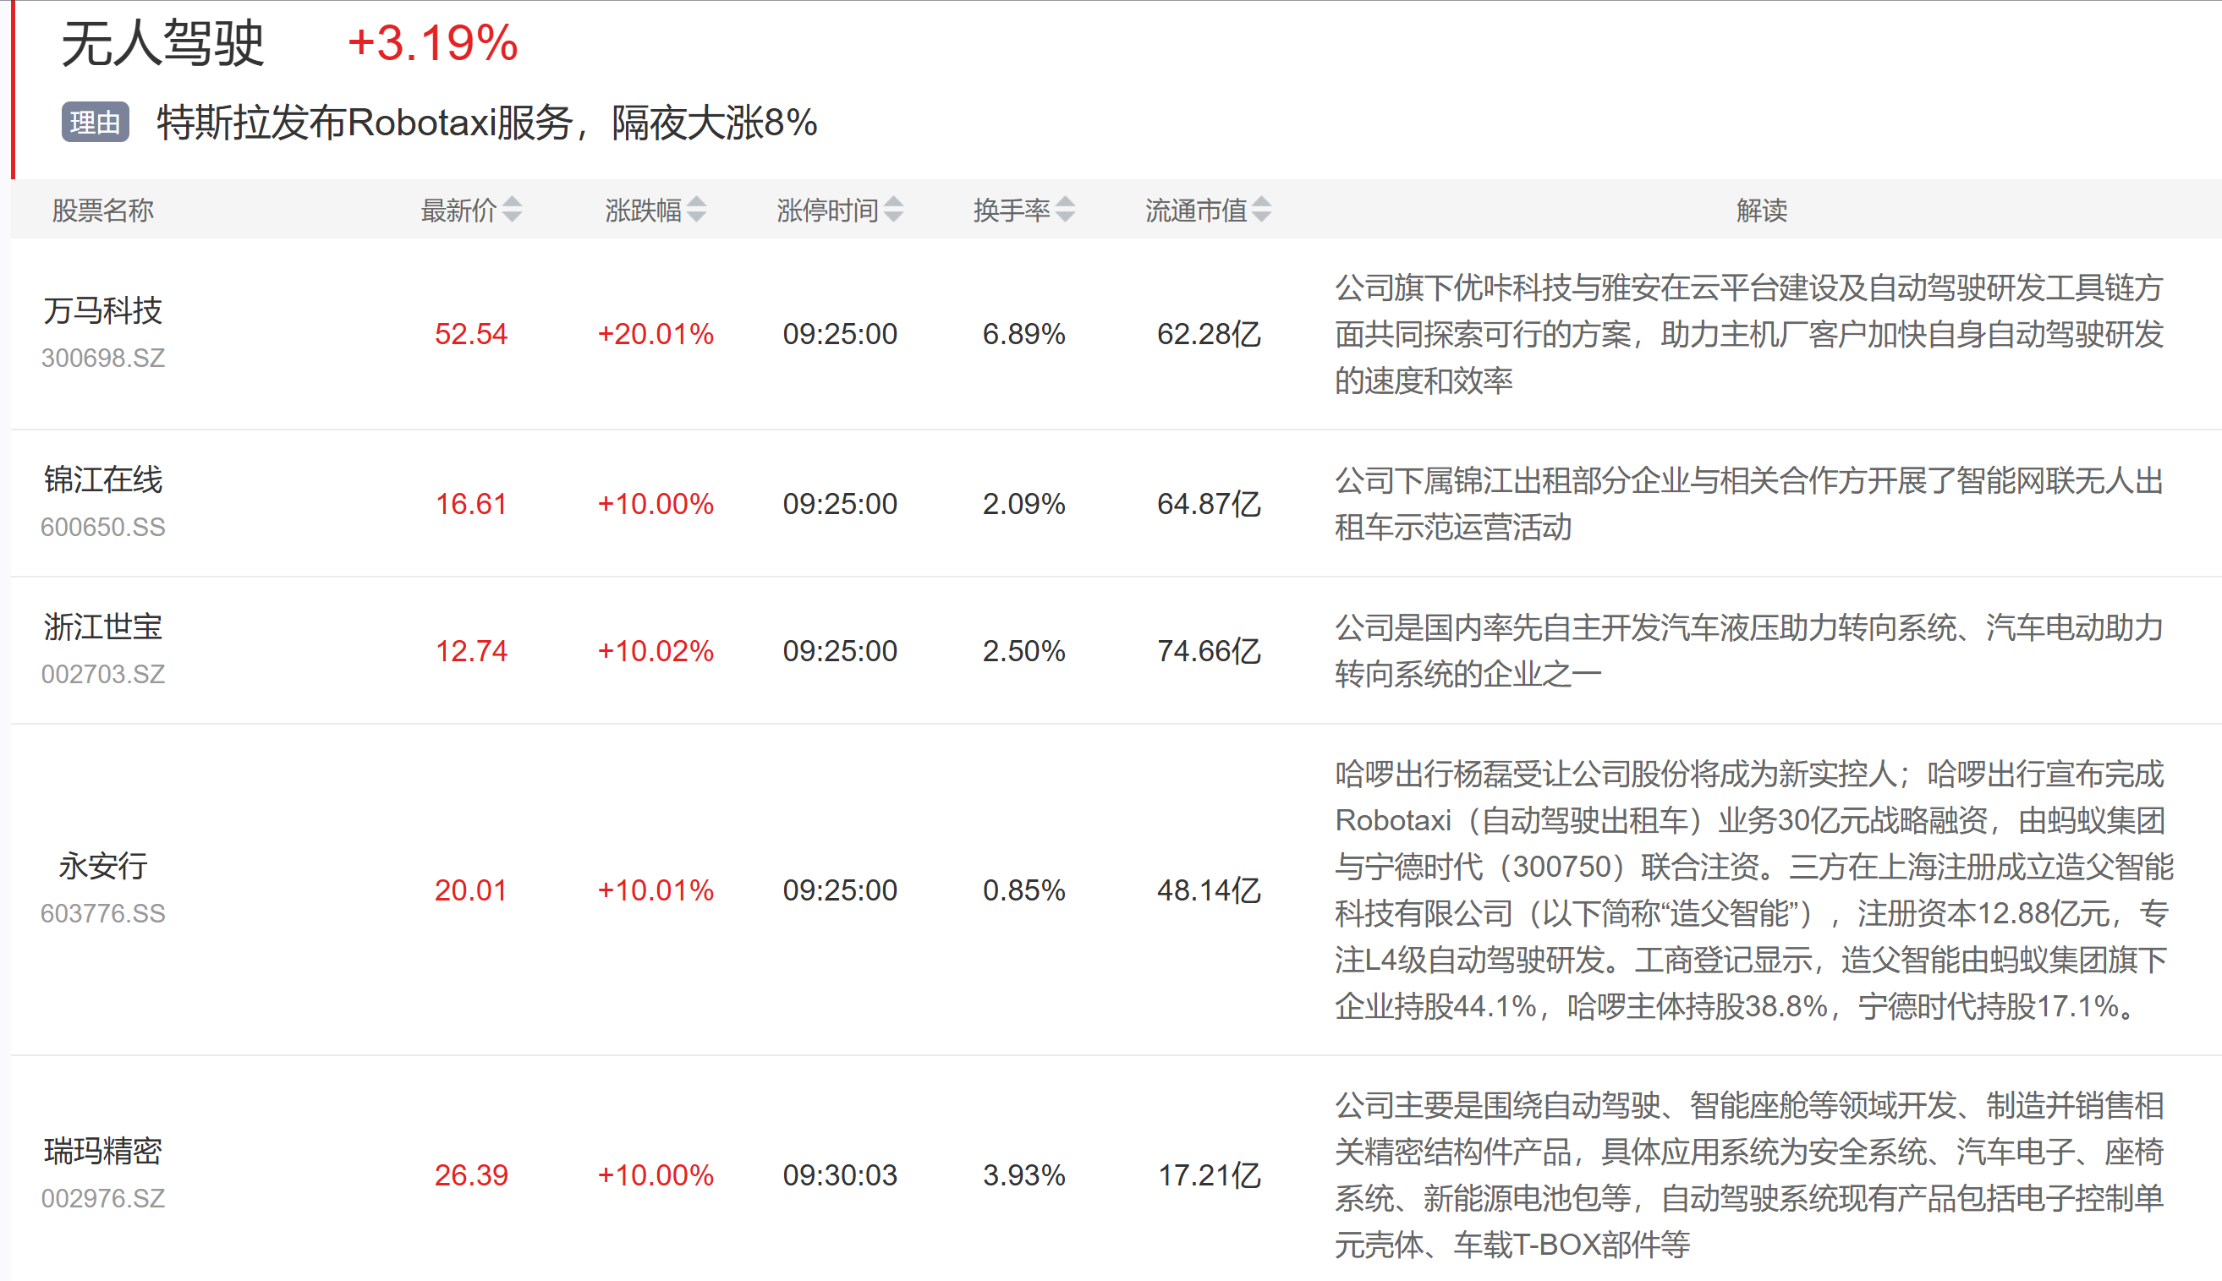Image resolution: width=2222 pixels, height=1281 pixels.
Task: Click turnover rate 3.93%
Action: [x=1023, y=1175]
